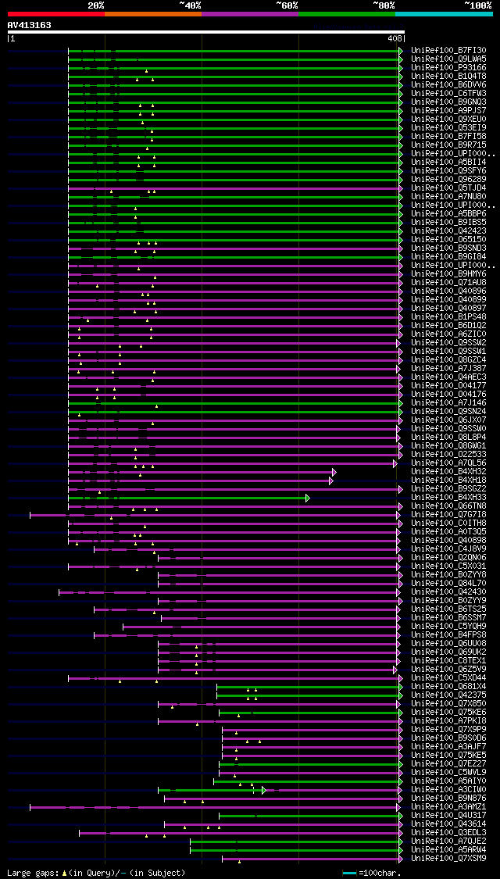This screenshot has width=500, height=879.
Task: Click the cyan ~100% identity legend segment
Action: point(445,13)
